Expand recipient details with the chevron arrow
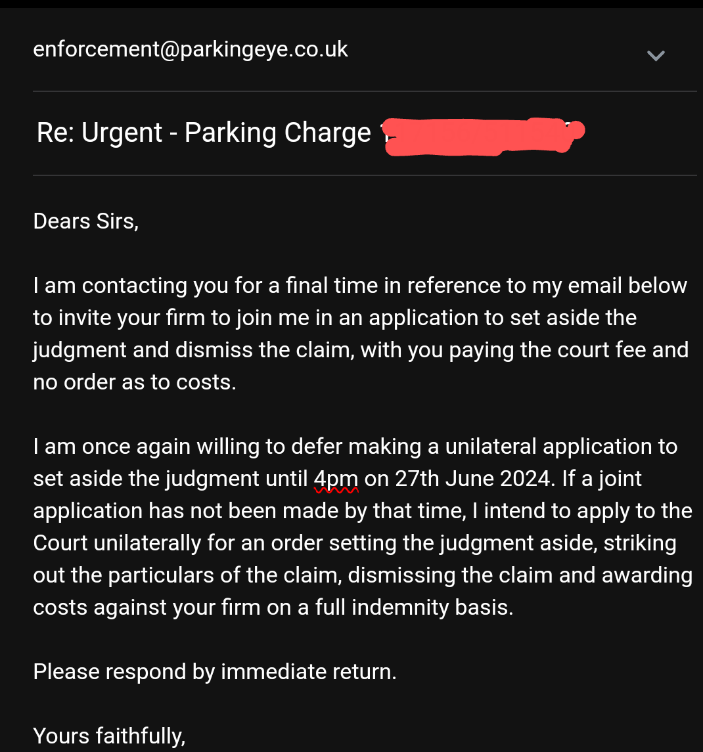The image size is (703, 752). click(656, 56)
